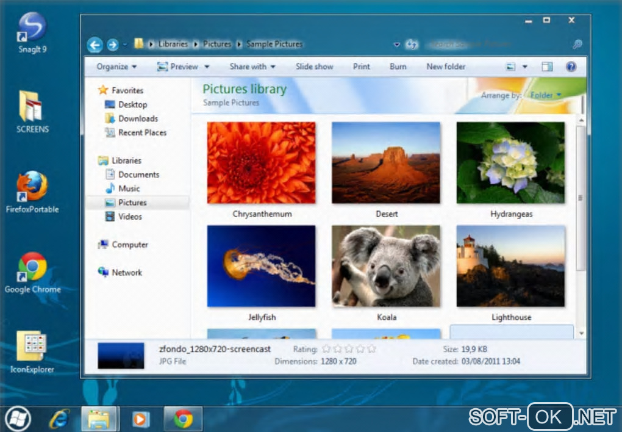622x432 pixels.
Task: Click the scroll down arrow
Action: [x=581, y=334]
